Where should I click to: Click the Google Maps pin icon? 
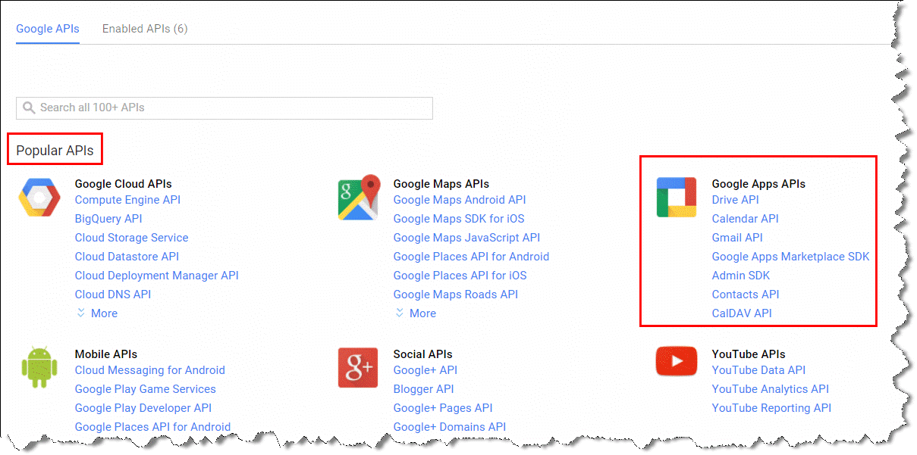coord(358,198)
